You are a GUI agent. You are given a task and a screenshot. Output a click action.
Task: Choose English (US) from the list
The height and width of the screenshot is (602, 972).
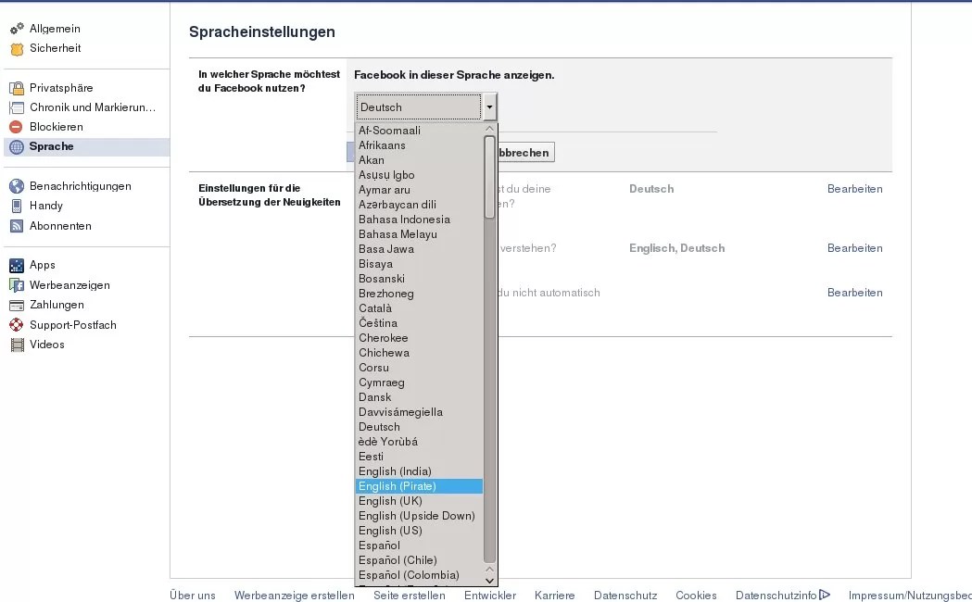pyautogui.click(x=419, y=531)
